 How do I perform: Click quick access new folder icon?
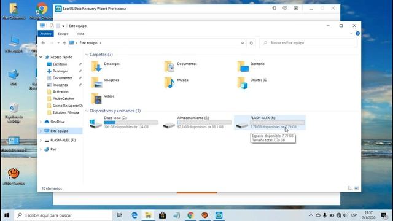(58, 26)
